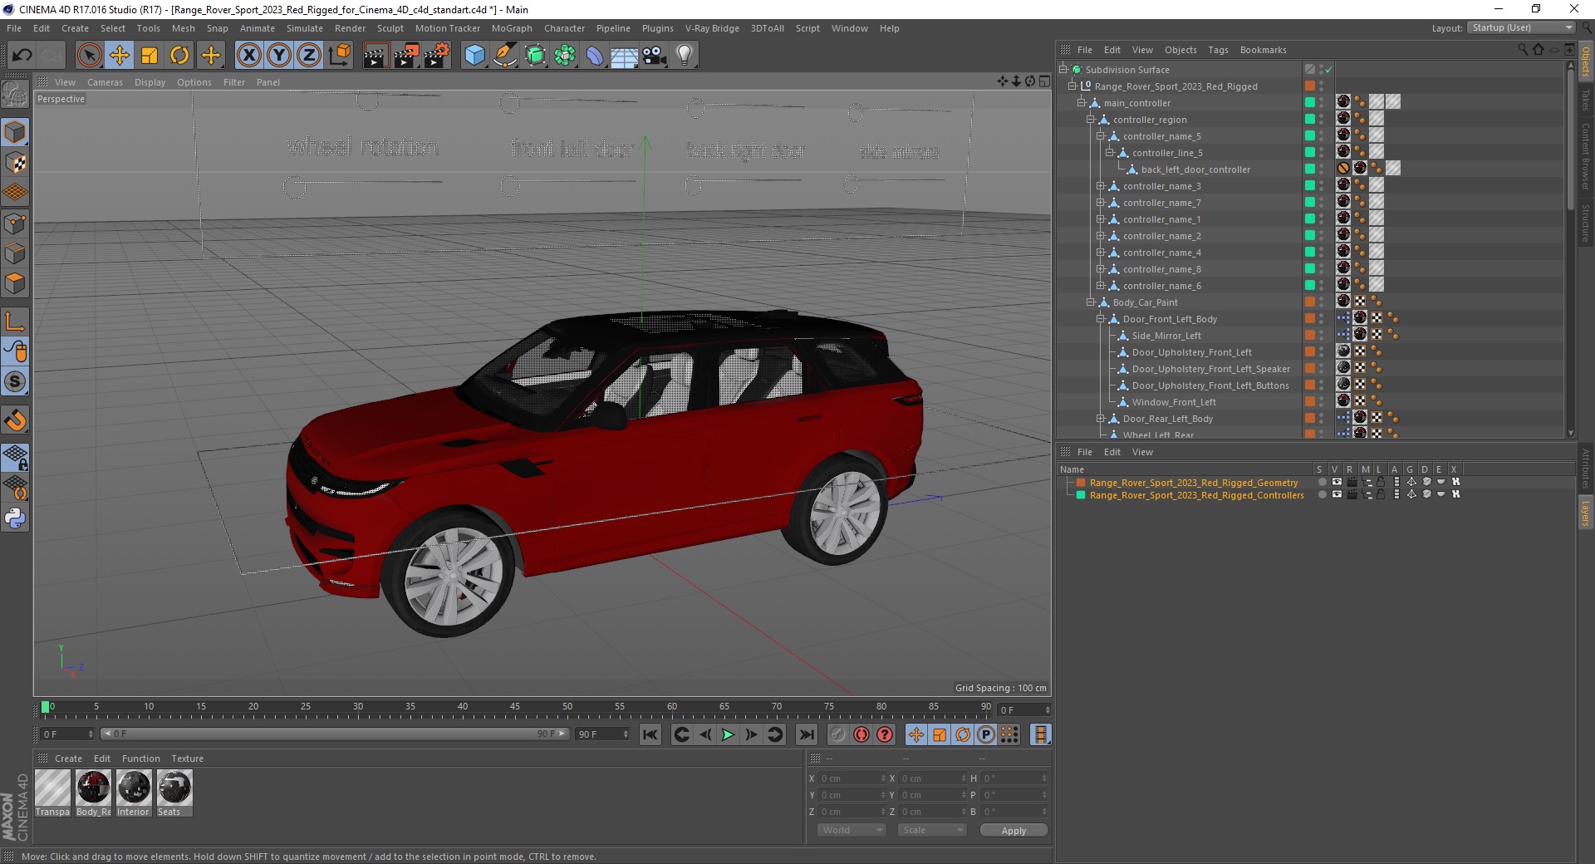Toggle Y axis lock

coord(279,56)
